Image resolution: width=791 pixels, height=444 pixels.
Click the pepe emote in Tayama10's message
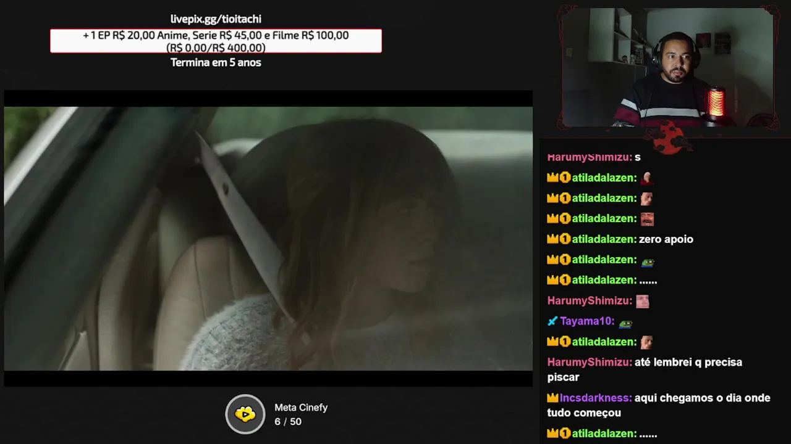pyautogui.click(x=626, y=323)
